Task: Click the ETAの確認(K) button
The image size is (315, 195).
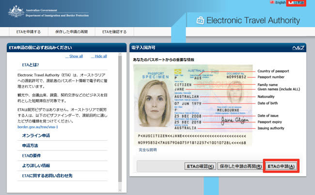Action: tap(200, 166)
